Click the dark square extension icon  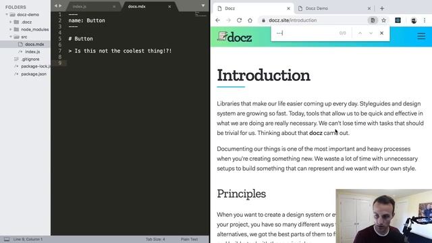(398, 20)
